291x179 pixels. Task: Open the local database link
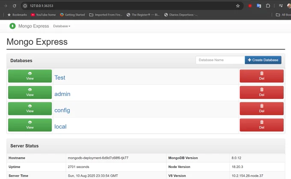[x=60, y=127]
